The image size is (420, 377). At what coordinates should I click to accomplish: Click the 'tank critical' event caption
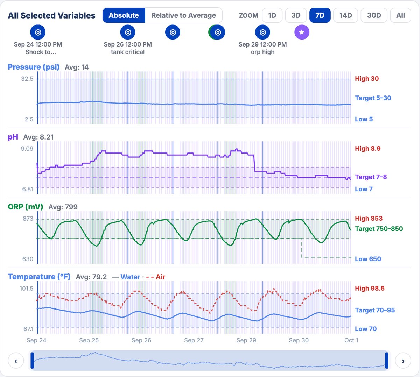coord(128,52)
